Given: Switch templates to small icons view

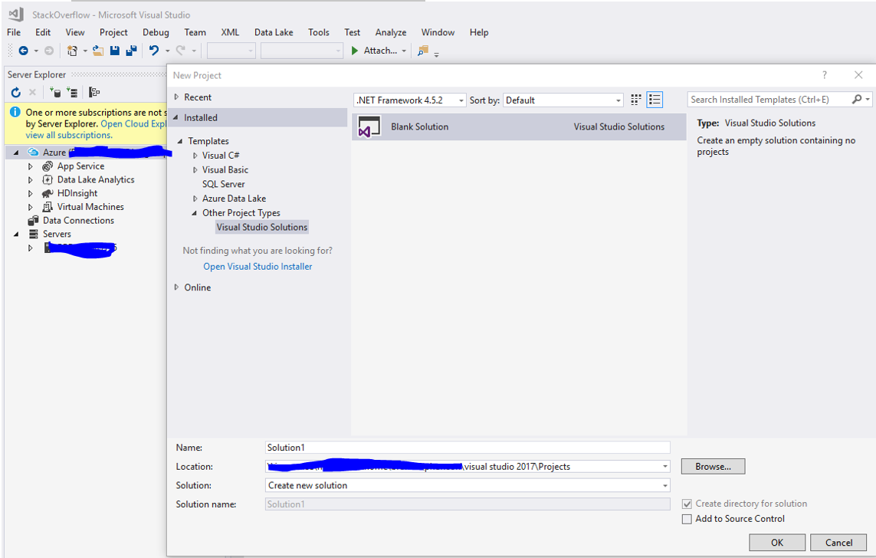Looking at the screenshot, I should coord(635,99).
